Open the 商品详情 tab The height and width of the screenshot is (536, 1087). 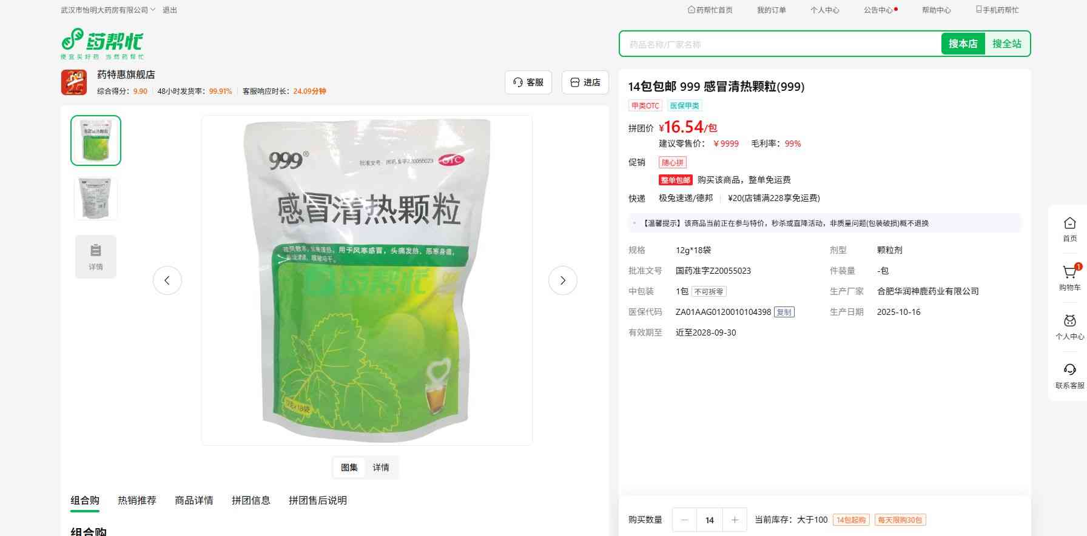coord(194,500)
